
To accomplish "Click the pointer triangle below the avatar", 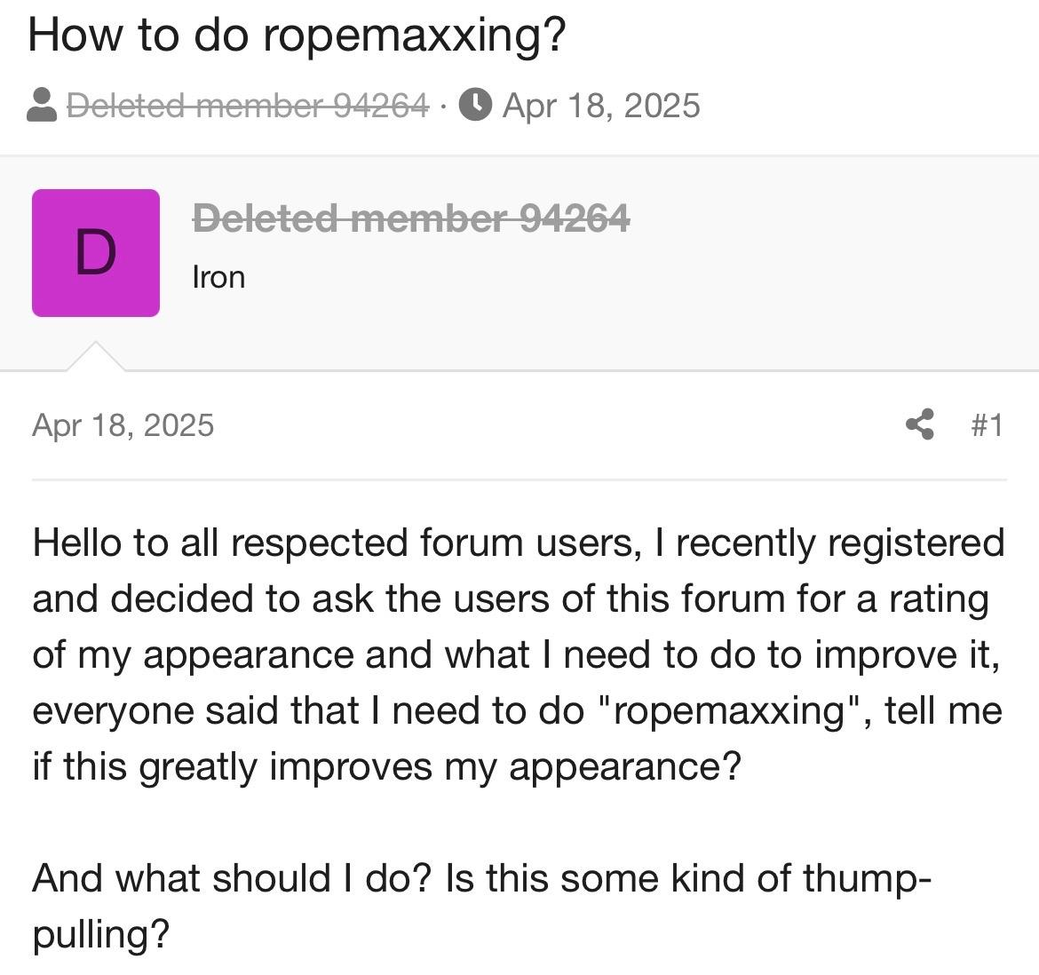I will [96, 355].
